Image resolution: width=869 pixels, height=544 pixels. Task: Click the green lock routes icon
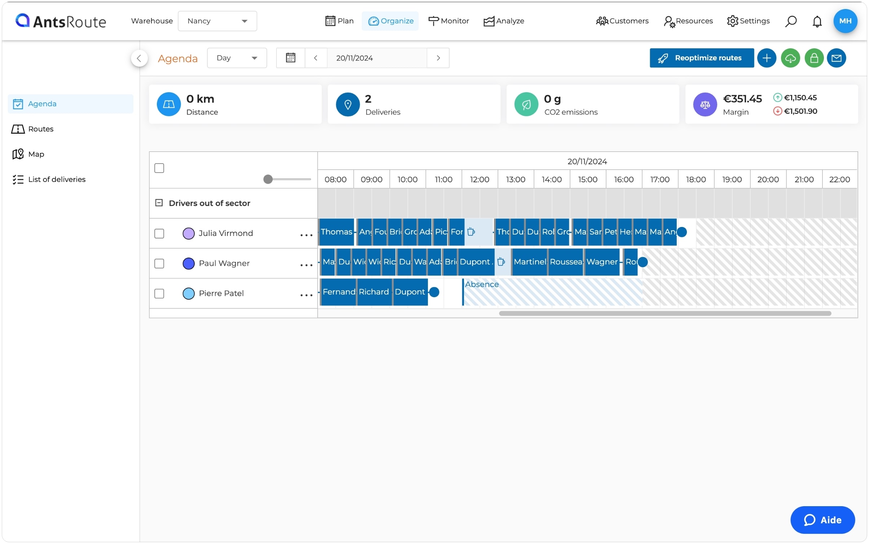pyautogui.click(x=813, y=58)
